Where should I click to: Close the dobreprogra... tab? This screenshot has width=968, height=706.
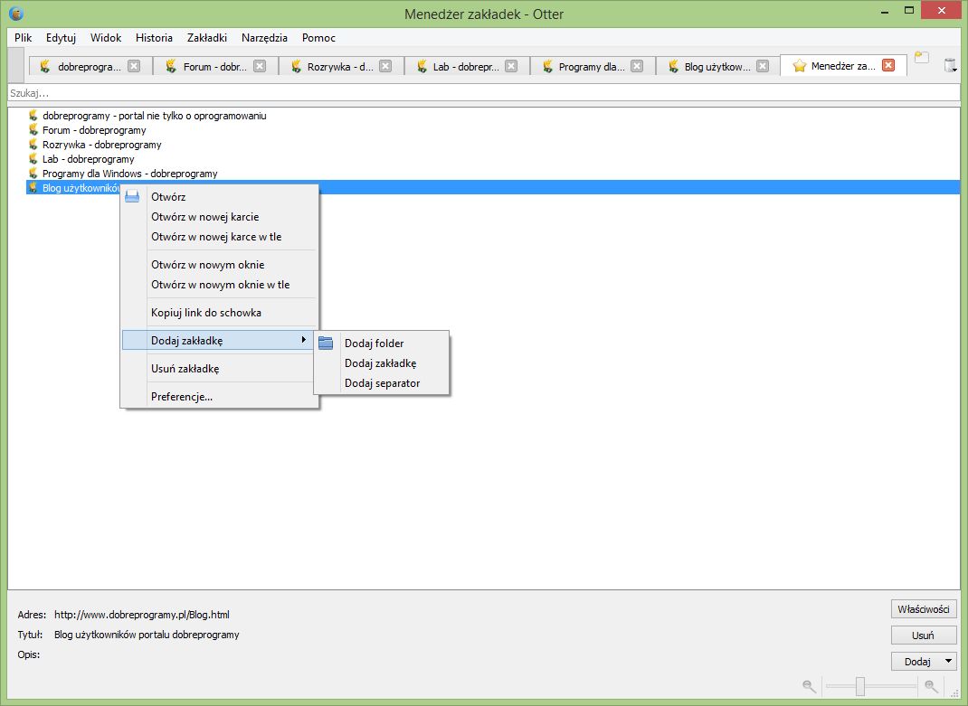click(134, 65)
